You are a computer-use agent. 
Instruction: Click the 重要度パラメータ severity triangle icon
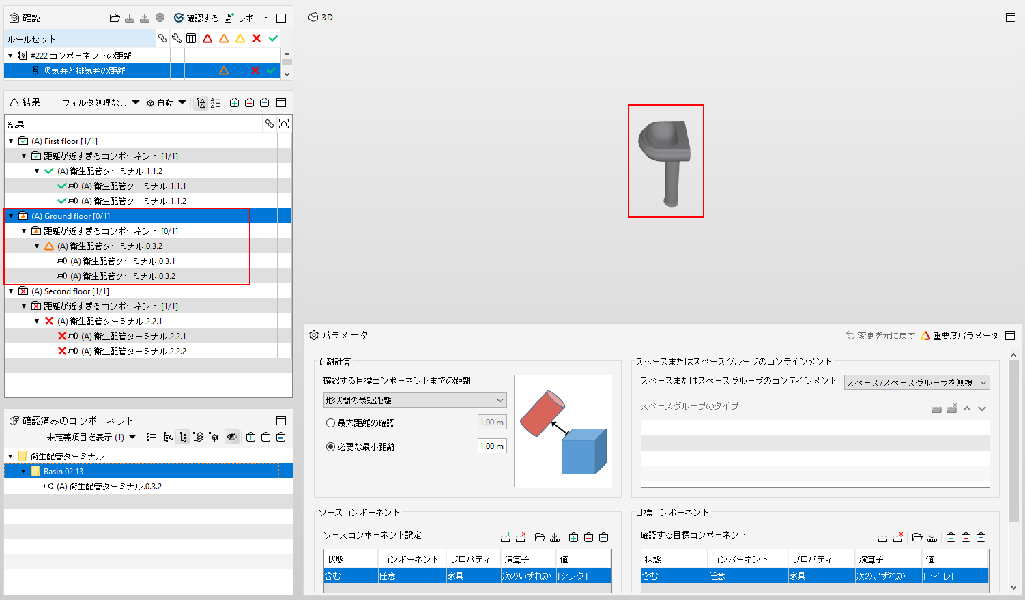coord(925,336)
